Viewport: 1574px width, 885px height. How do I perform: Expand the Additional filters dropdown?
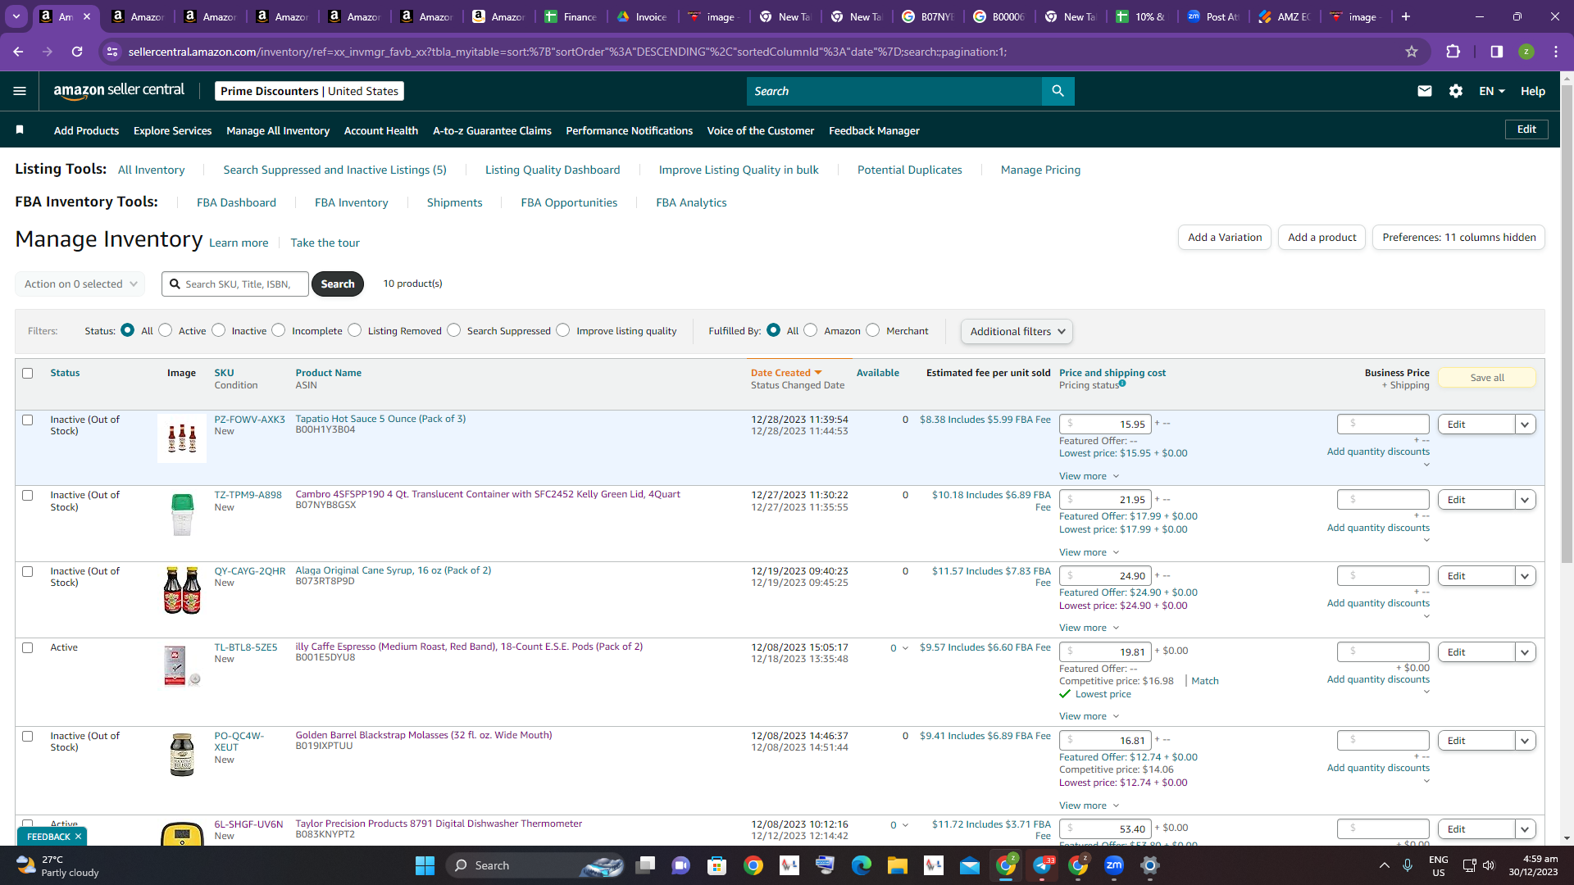[1017, 331]
